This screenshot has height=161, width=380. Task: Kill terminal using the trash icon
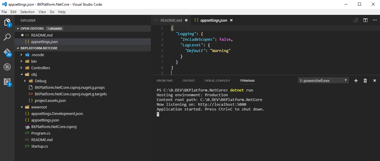click(365, 80)
